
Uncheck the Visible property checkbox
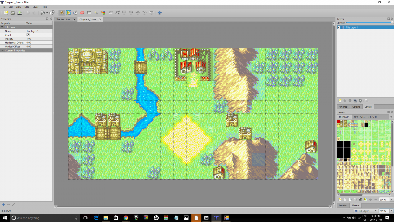point(28,35)
